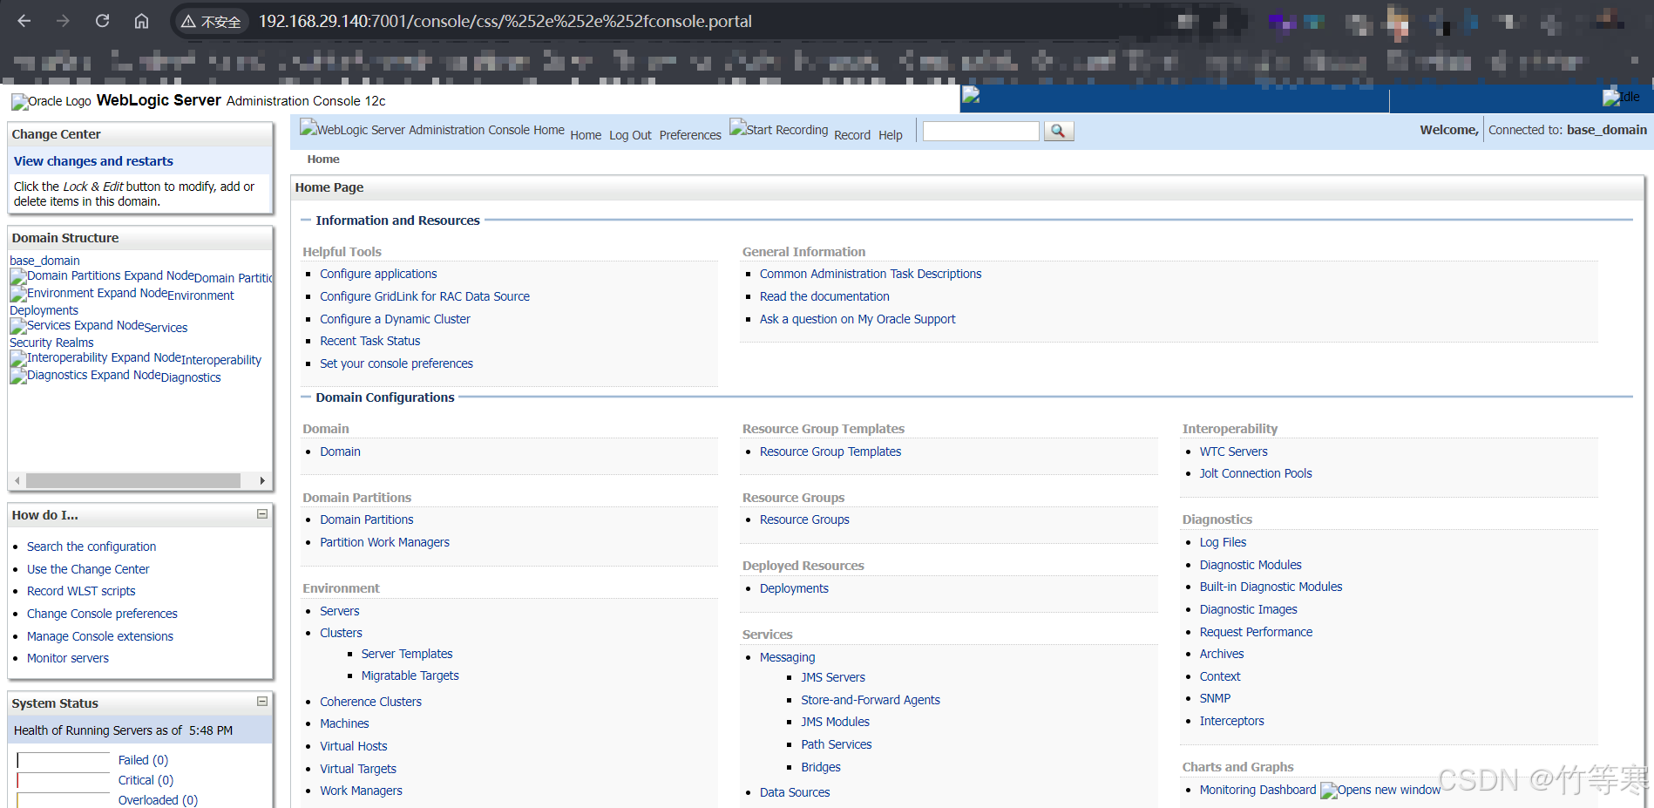The height and width of the screenshot is (808, 1654).
Task: Click the Critical servers health bar
Action: 64,780
